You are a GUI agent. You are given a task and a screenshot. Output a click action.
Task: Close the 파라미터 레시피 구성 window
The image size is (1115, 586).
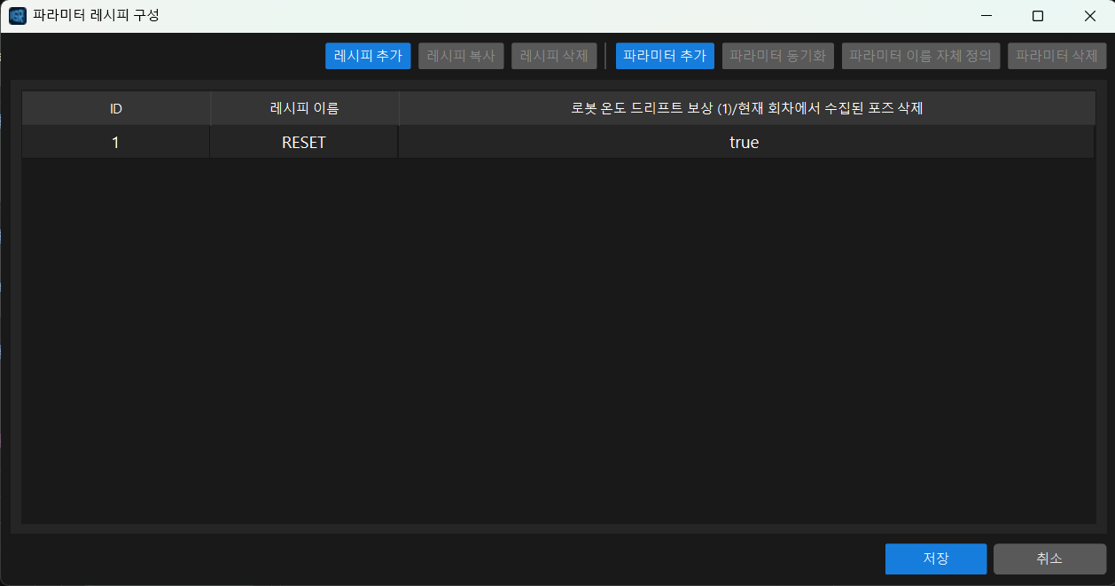(x=1090, y=16)
